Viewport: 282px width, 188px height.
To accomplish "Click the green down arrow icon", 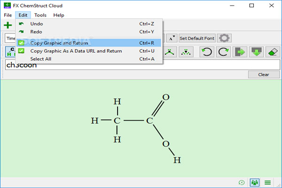I will click(257, 52).
